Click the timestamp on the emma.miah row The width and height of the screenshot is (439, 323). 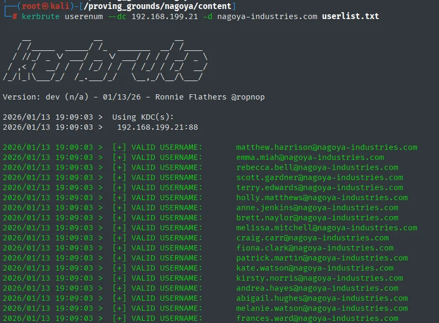coord(48,157)
